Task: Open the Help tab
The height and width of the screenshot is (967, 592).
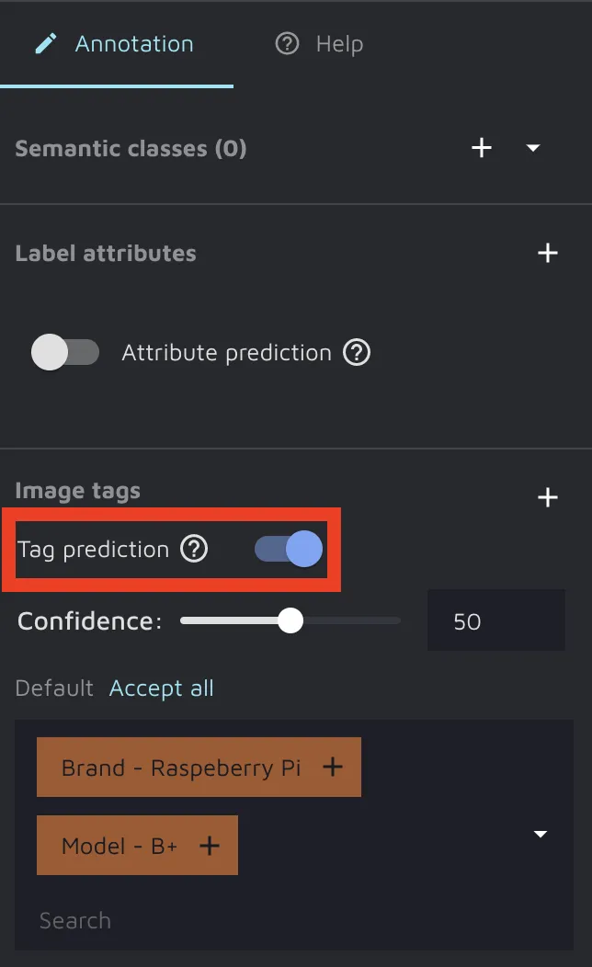Action: pos(320,43)
